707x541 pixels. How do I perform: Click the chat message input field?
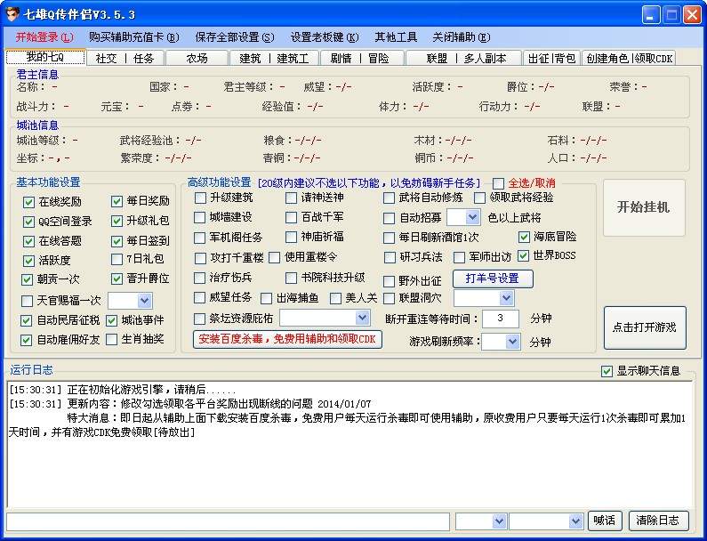[x=229, y=521]
